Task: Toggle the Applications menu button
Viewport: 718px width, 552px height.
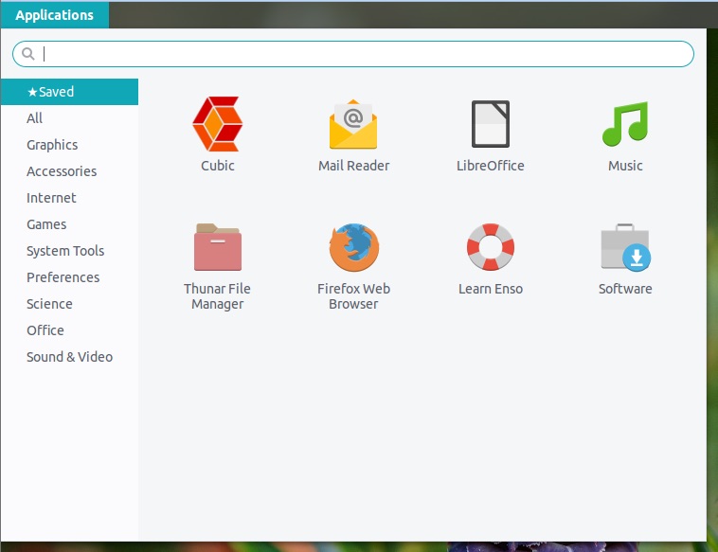Action: (55, 14)
